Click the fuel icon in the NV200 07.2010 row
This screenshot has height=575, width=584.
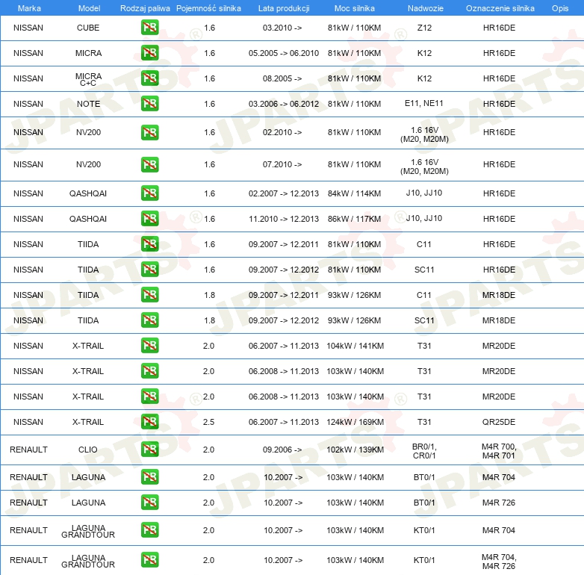tap(149, 164)
